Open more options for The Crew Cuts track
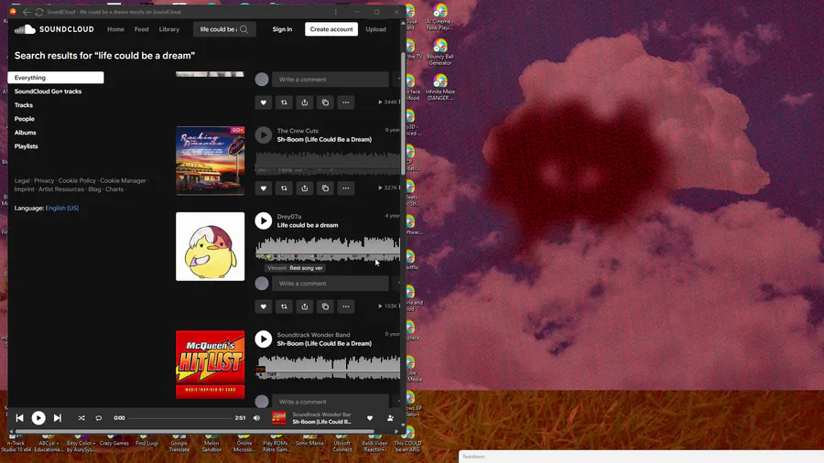This screenshot has height=463, width=824. coord(346,188)
